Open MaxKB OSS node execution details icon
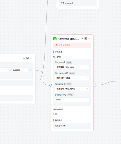Image resolution: width=121 pixels, height=144 pixels. coord(86,39)
